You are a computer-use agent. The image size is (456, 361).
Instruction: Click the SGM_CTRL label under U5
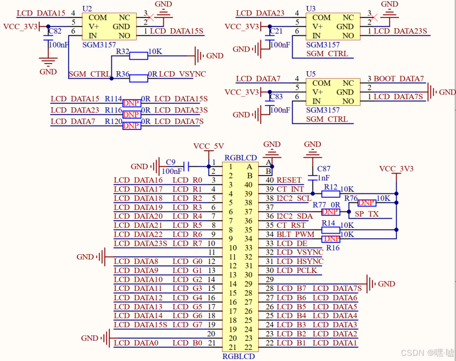[x=327, y=119]
